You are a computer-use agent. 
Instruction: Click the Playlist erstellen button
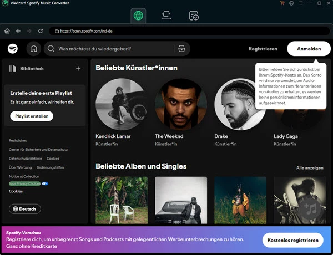click(31, 116)
